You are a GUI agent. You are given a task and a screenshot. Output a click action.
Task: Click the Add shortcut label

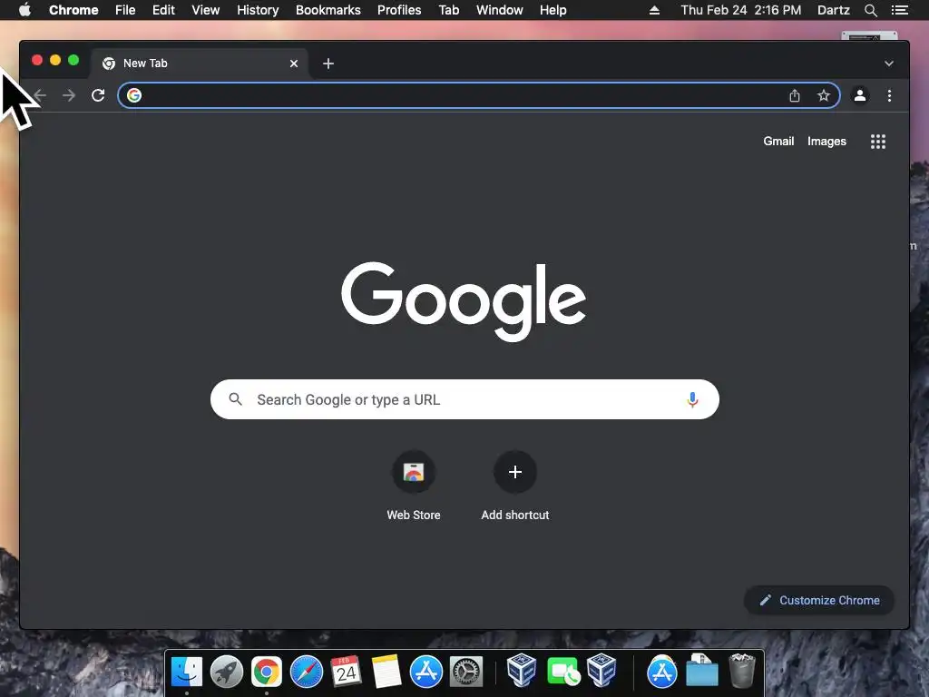point(515,515)
